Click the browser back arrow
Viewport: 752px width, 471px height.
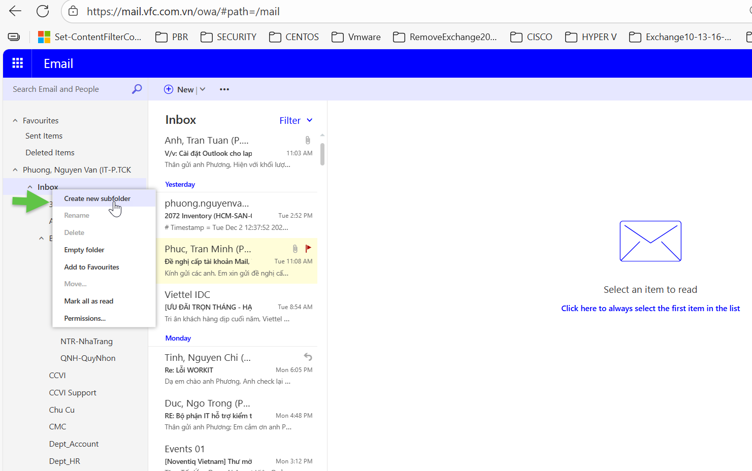tap(15, 11)
